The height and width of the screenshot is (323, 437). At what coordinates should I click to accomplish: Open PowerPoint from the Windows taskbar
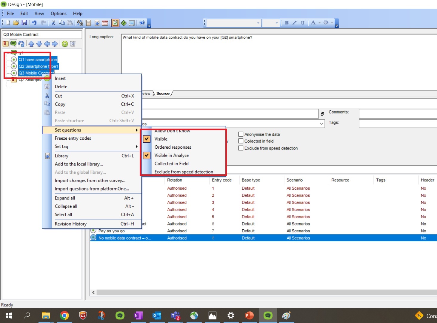tap(249, 316)
